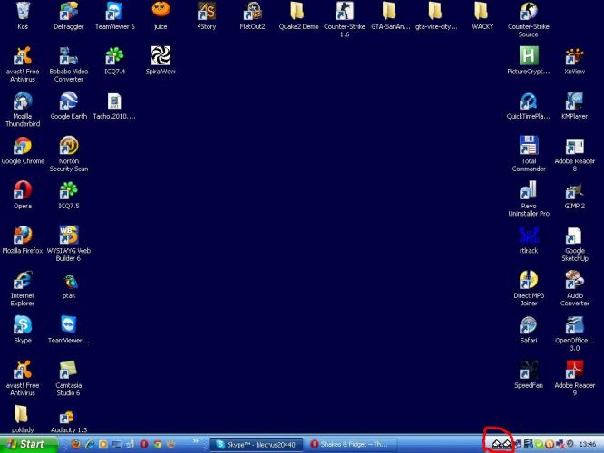Launch Opera from the Quick Launch bar
The image size is (604, 453).
coord(144,444)
